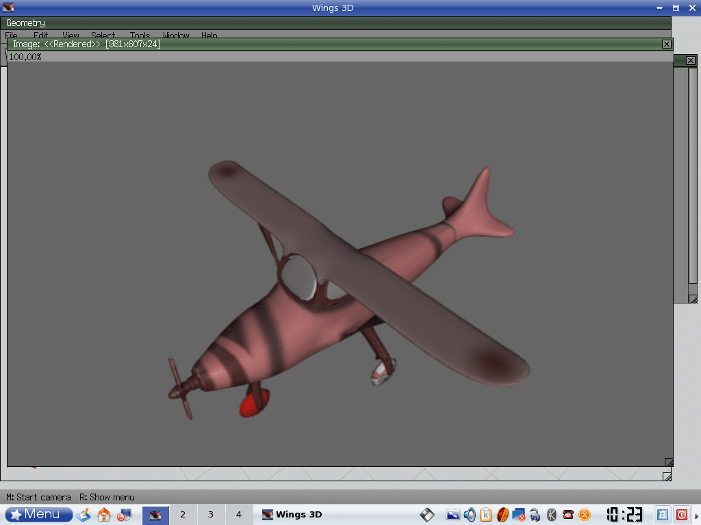The width and height of the screenshot is (701, 525).
Task: Click the digital clock on the panel
Action: tap(623, 515)
